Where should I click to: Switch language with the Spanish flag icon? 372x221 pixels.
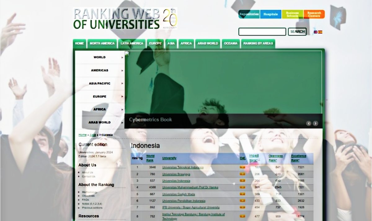[x=320, y=32]
